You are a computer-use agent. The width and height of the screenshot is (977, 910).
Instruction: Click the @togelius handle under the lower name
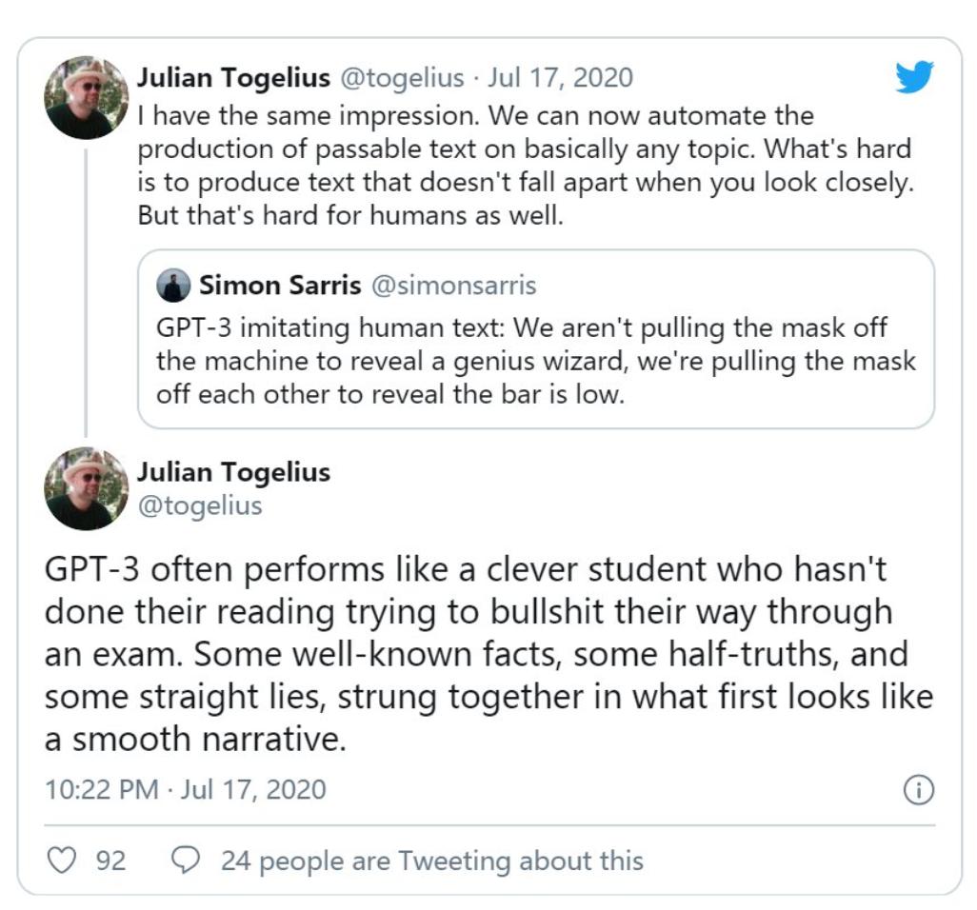199,505
